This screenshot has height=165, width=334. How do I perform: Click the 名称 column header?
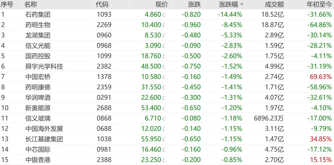coord(31,4)
